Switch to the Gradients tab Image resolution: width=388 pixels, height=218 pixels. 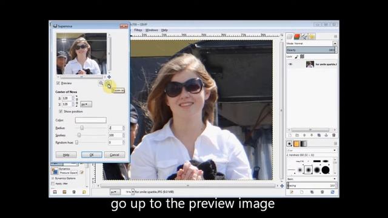click(303, 144)
